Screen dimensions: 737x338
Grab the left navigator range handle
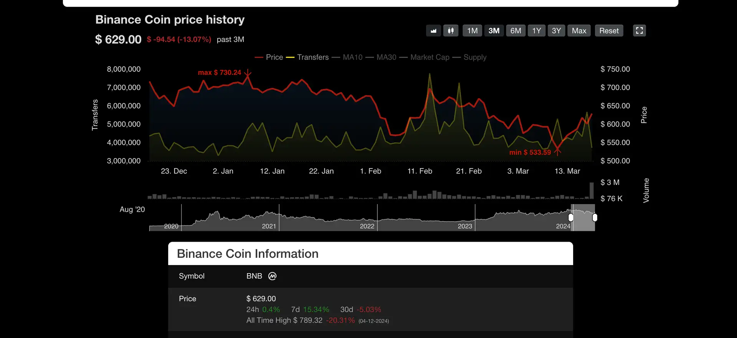click(571, 218)
